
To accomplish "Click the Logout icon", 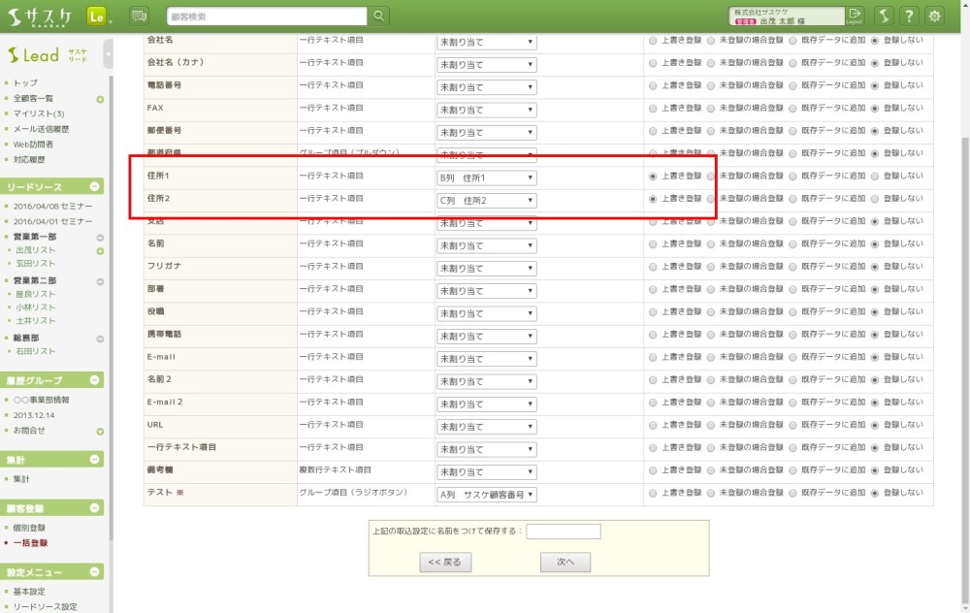I will click(855, 16).
